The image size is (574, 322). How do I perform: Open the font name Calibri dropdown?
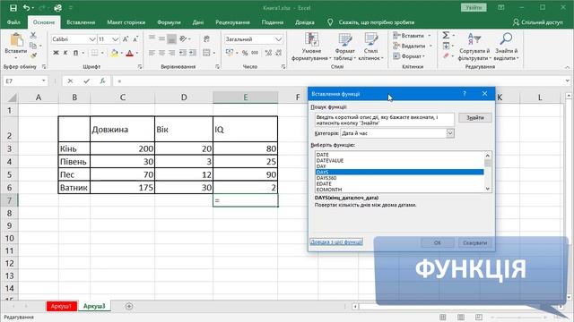[x=92, y=39]
